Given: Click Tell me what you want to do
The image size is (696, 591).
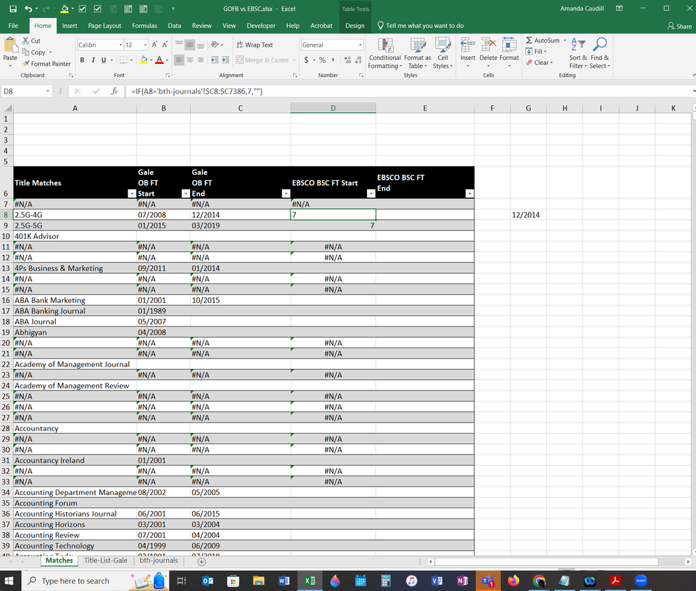Looking at the screenshot, I should click(x=420, y=25).
